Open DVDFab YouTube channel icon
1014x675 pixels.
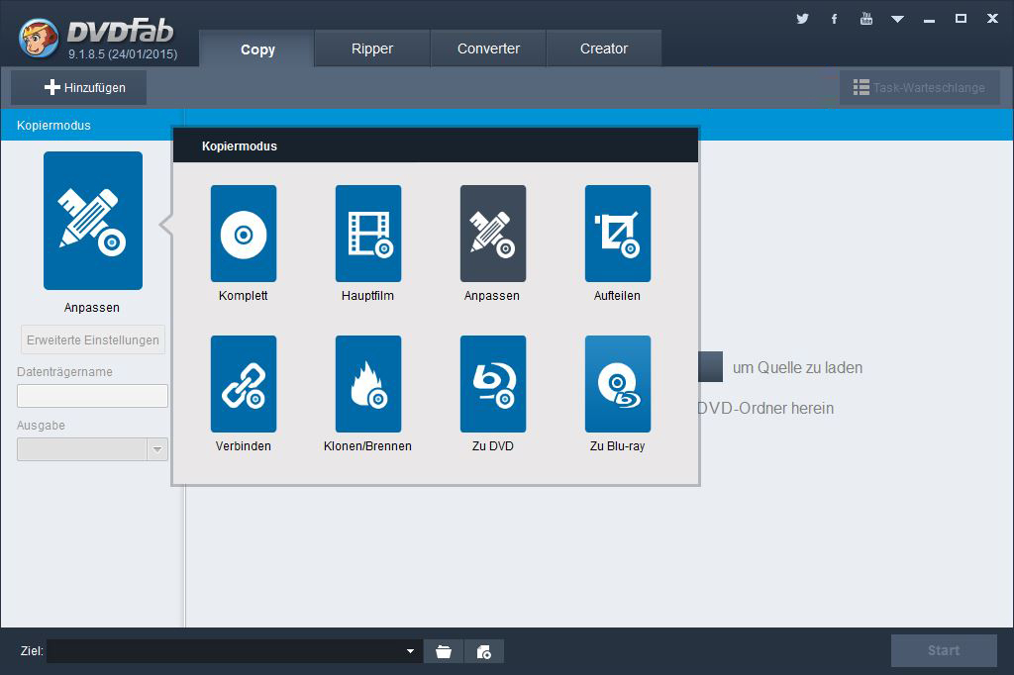pos(865,19)
